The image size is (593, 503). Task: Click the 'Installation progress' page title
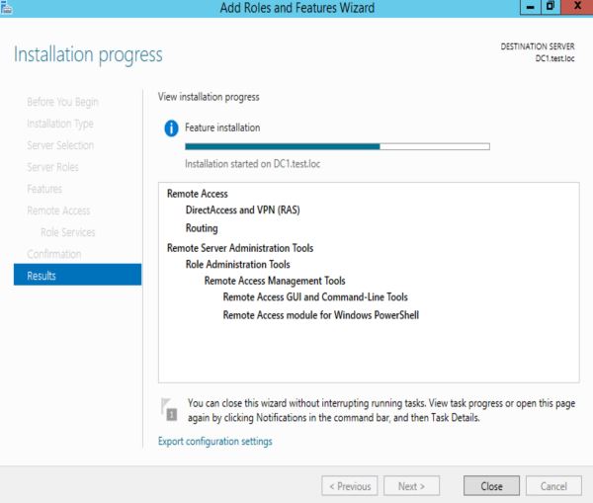pyautogui.click(x=88, y=54)
